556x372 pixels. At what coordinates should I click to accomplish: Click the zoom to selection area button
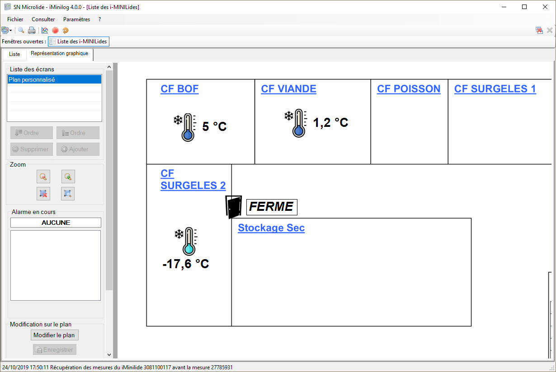tap(68, 193)
